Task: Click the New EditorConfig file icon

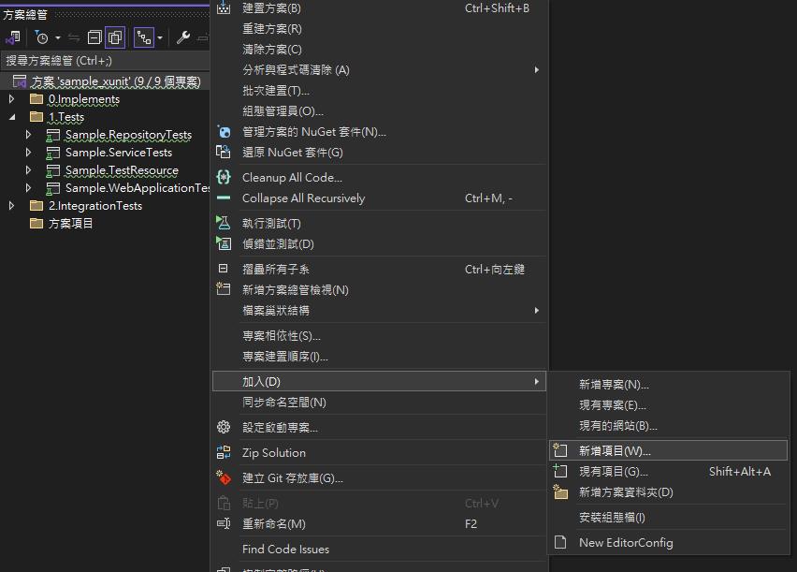Action: click(x=560, y=543)
